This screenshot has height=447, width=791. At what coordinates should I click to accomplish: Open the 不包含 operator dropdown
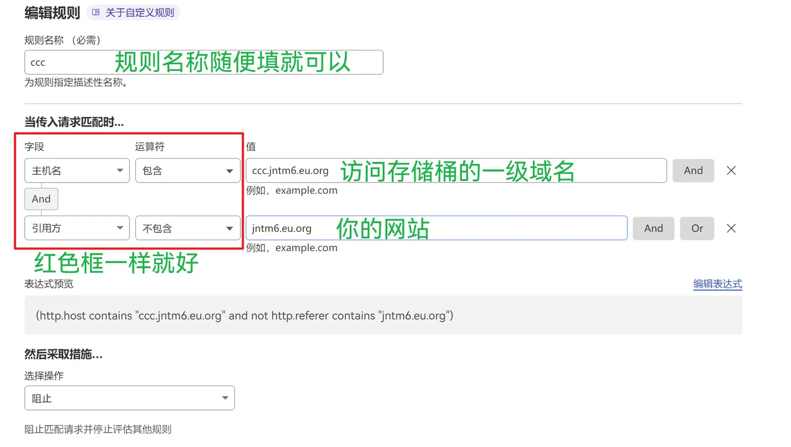[187, 228]
